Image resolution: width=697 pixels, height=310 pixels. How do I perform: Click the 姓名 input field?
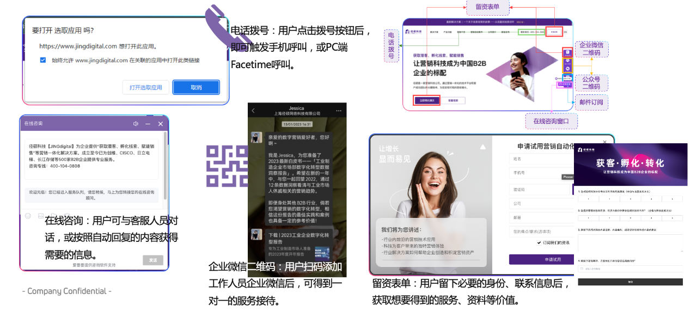click(x=541, y=159)
